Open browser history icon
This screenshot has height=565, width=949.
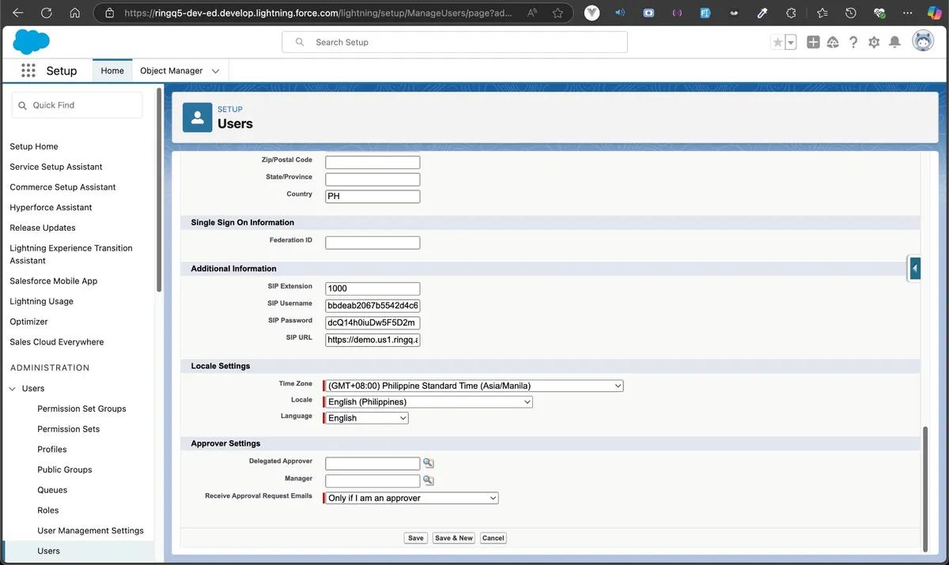coord(850,13)
